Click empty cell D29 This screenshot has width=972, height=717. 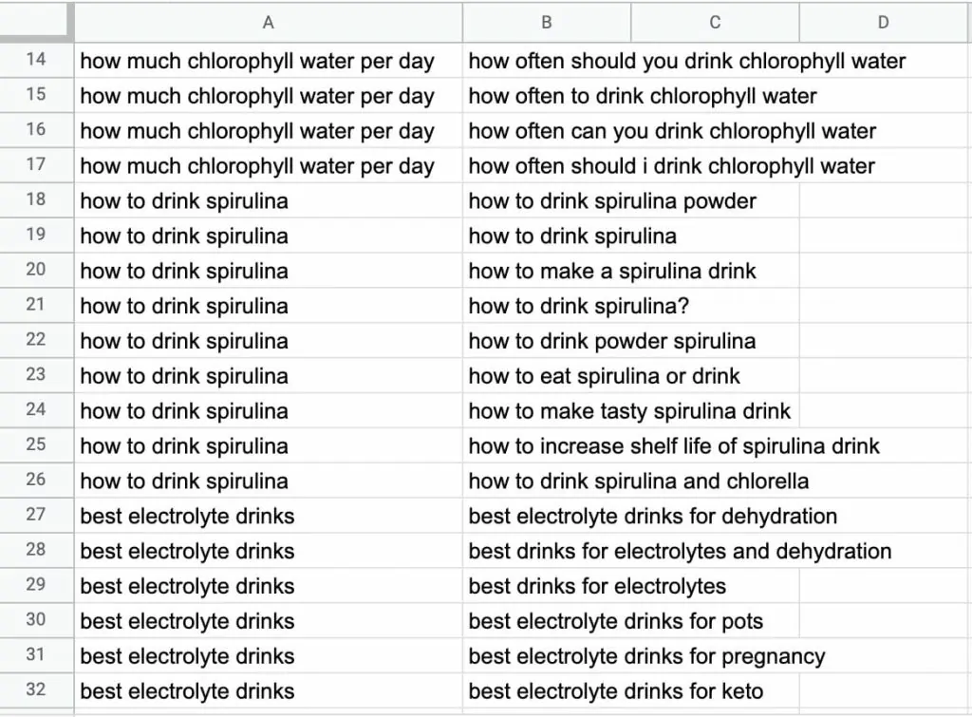(x=886, y=586)
